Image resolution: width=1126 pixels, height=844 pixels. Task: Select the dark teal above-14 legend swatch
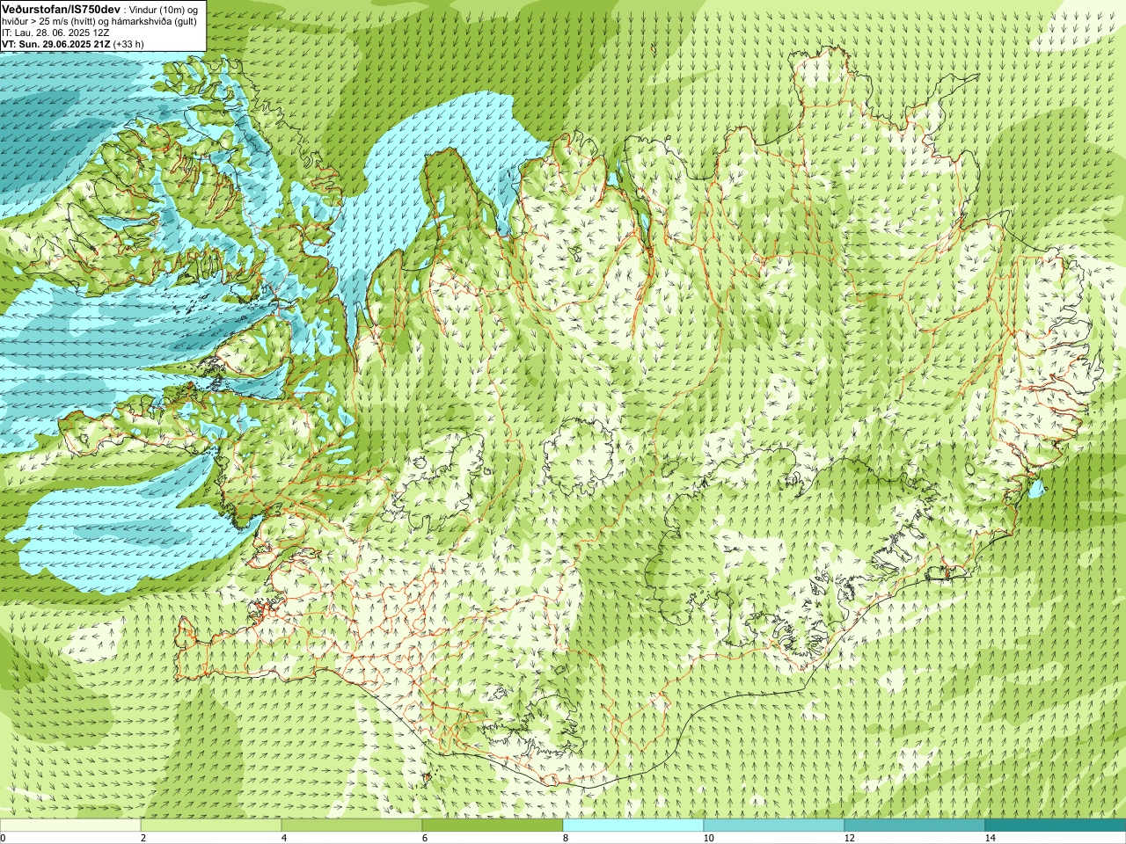coord(1056,826)
